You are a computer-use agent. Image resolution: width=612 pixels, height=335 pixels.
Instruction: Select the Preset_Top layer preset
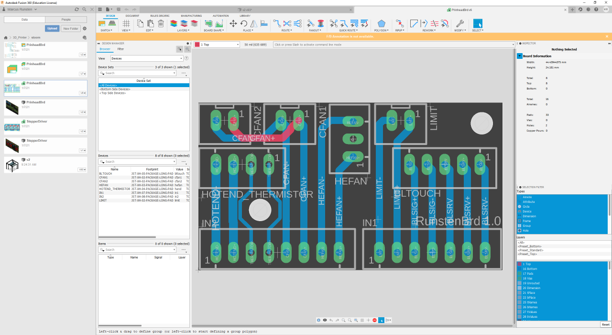[x=528, y=254]
